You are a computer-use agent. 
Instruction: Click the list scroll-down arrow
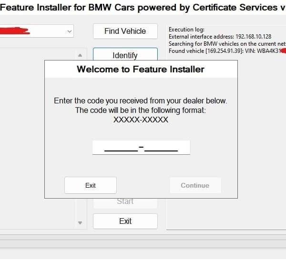[x=80, y=223]
